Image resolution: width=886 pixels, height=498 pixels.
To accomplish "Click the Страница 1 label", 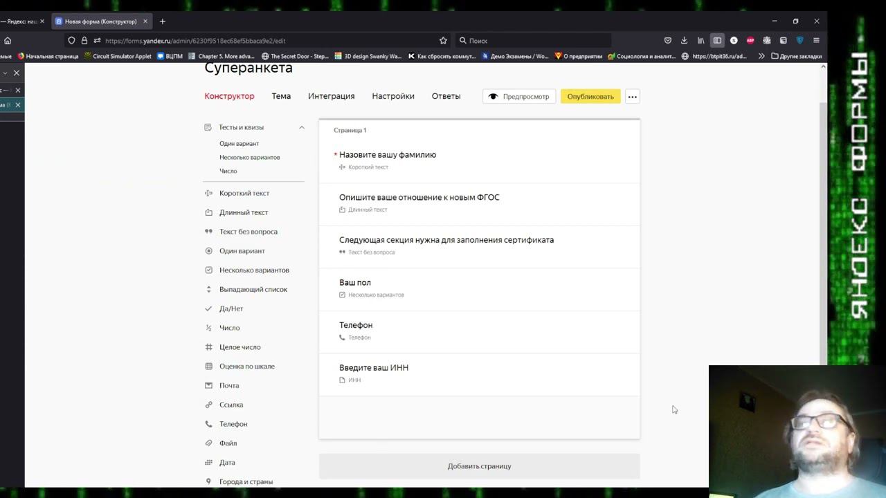I will [350, 130].
